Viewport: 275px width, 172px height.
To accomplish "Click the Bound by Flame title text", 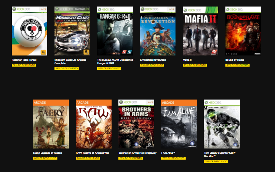I will coord(235,60).
